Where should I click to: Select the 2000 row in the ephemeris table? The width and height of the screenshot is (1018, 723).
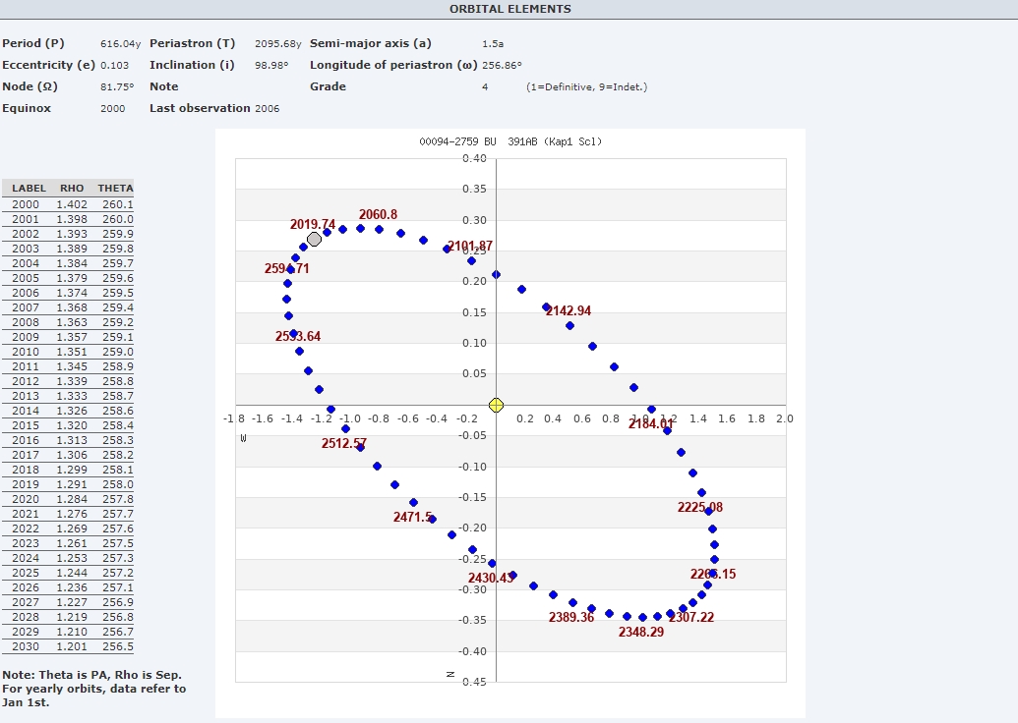(x=68, y=204)
